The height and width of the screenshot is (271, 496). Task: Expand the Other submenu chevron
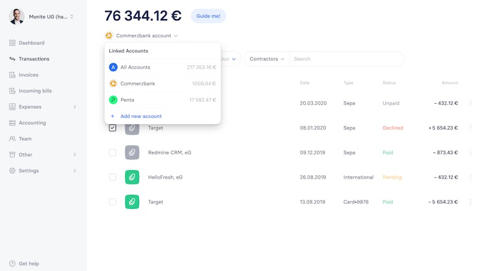(74, 155)
